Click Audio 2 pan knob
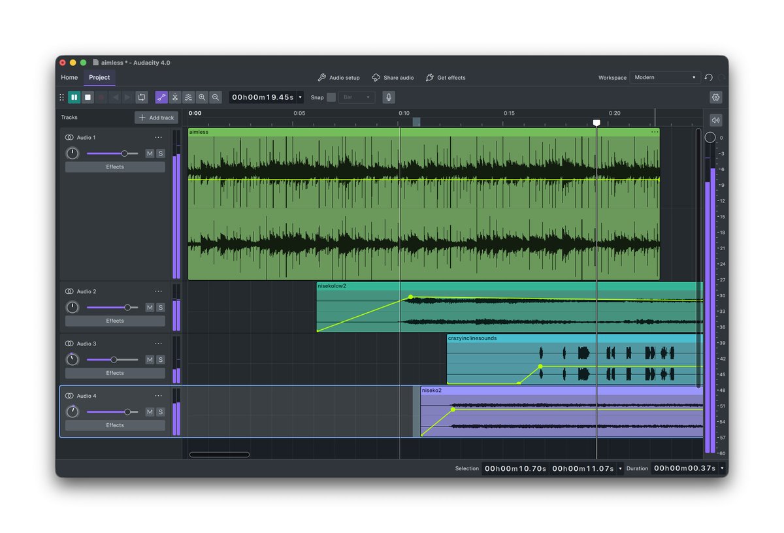This screenshot has height=533, width=784. coord(73,307)
